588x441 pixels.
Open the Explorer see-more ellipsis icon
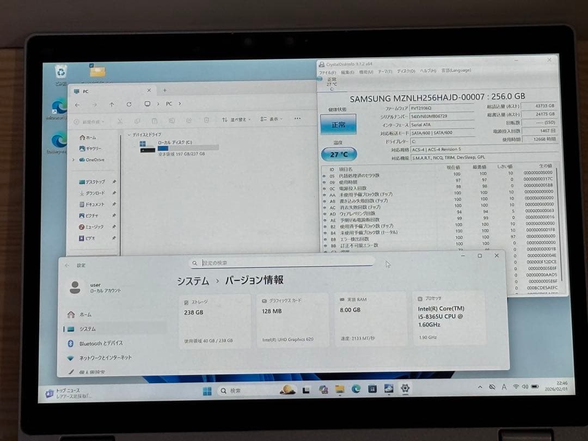pyautogui.click(x=298, y=119)
